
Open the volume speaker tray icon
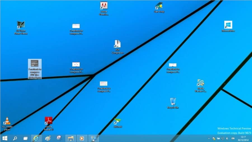(x=227, y=138)
